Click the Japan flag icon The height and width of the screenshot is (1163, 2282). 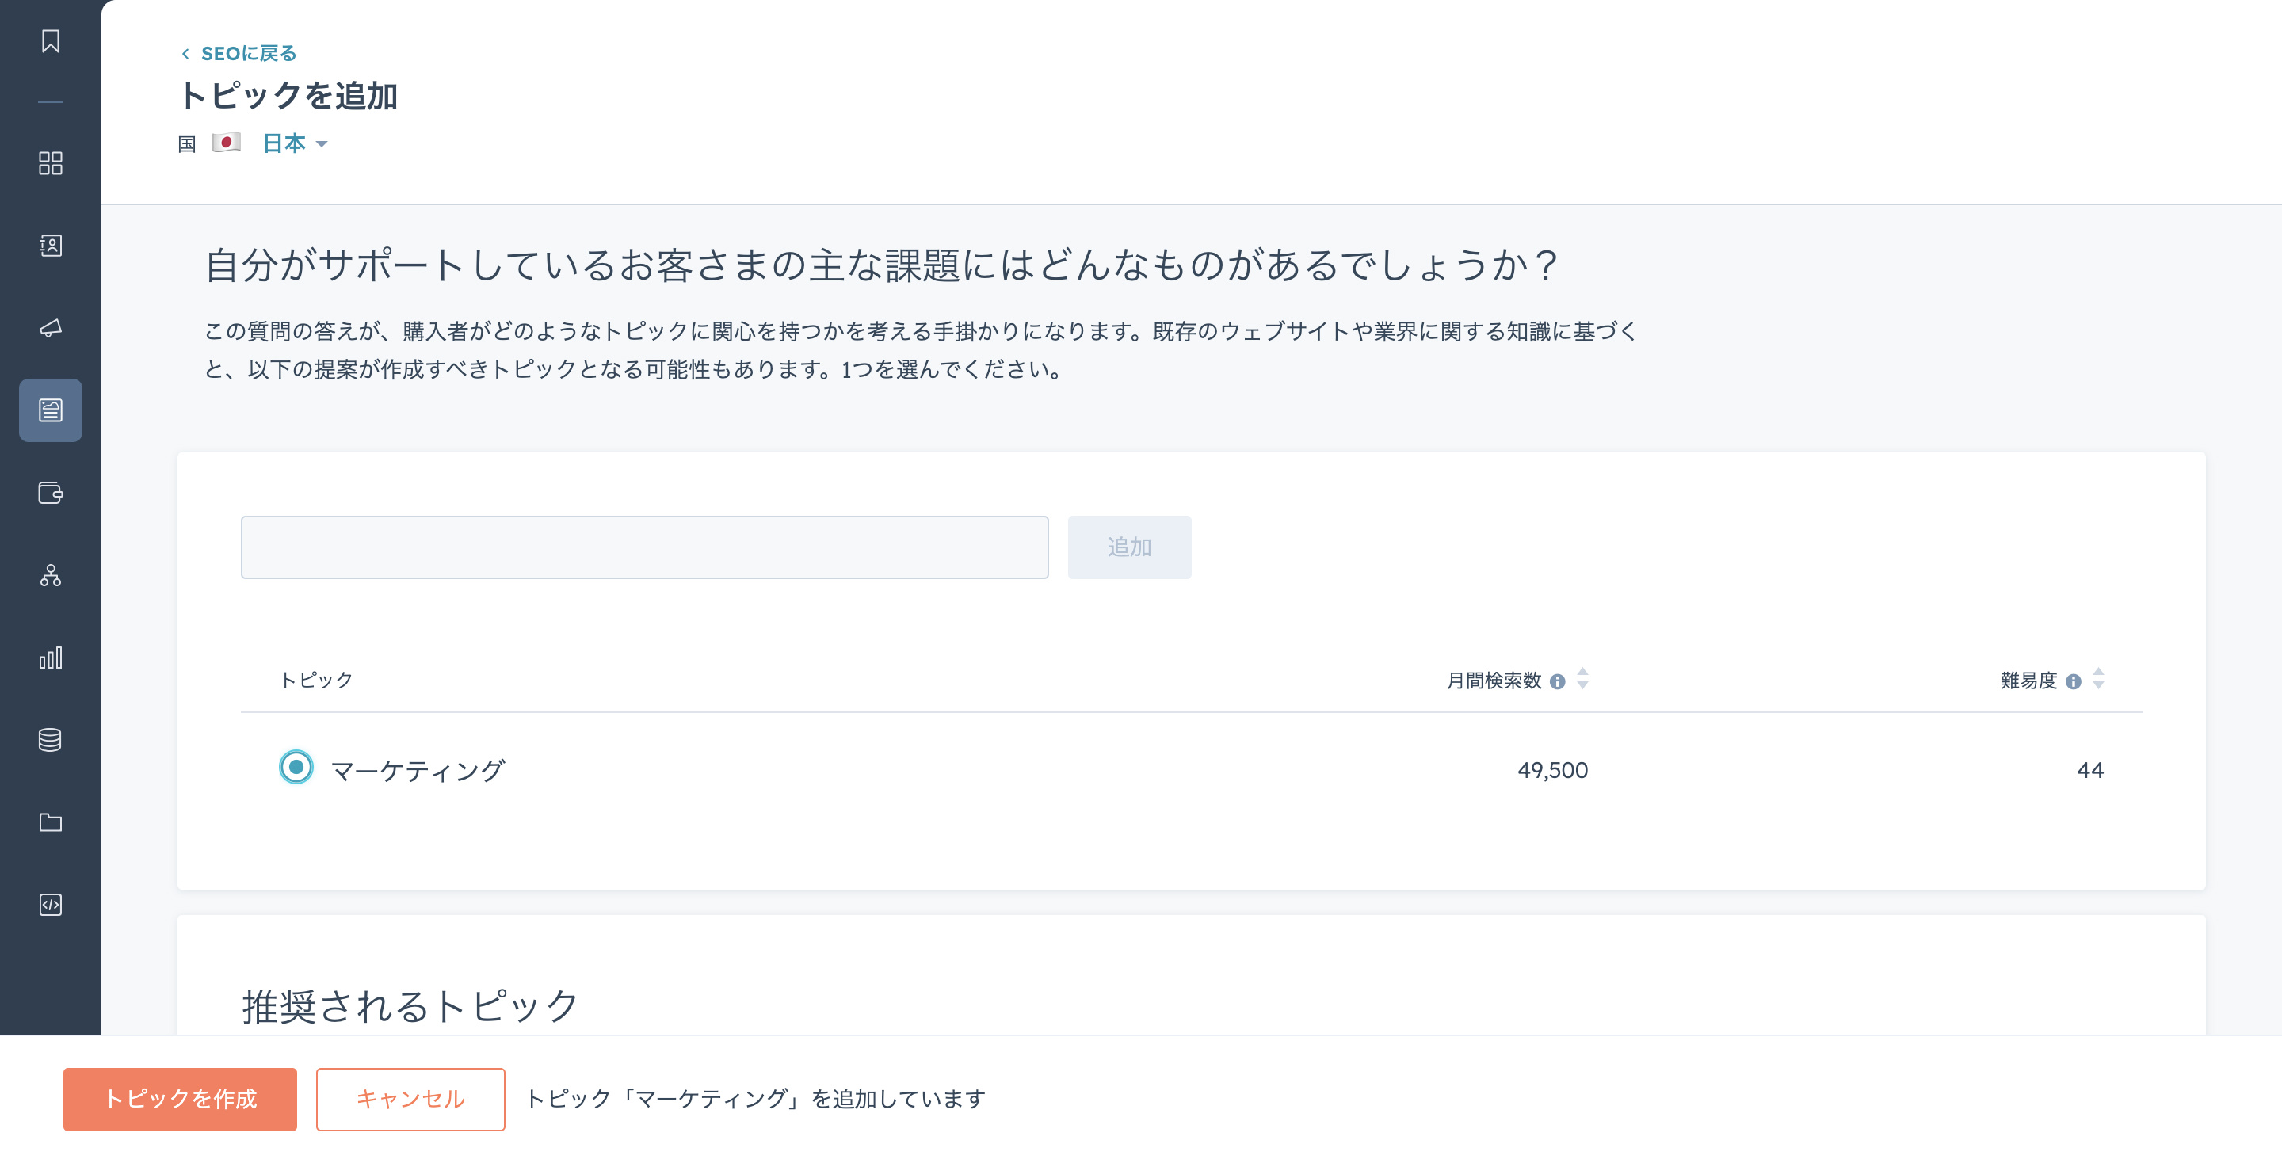pyautogui.click(x=227, y=143)
